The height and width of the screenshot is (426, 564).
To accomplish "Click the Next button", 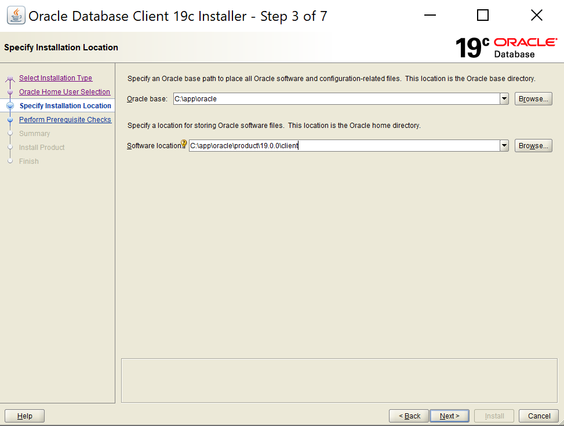I will [450, 416].
